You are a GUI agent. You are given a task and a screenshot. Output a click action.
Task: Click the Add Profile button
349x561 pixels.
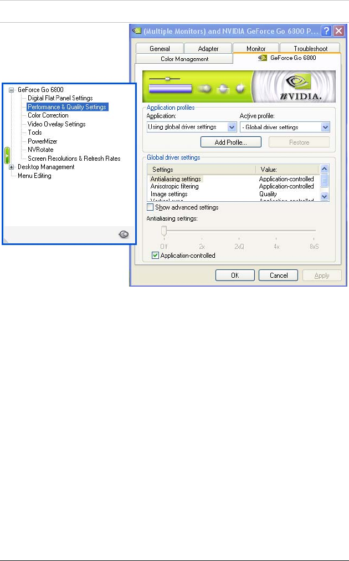click(231, 142)
